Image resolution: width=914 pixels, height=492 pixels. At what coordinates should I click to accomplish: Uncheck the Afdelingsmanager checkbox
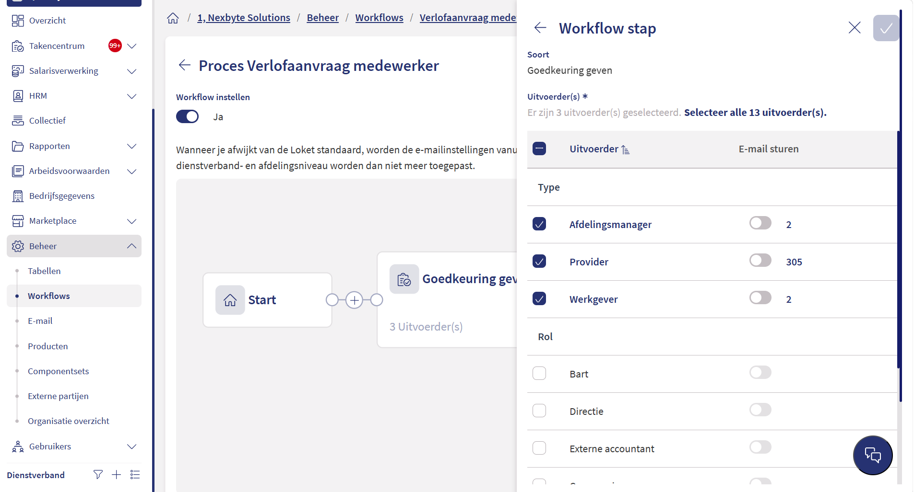[539, 224]
